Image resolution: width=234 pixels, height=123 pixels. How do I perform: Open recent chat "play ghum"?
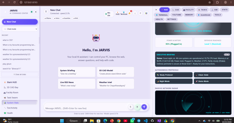(20, 64)
